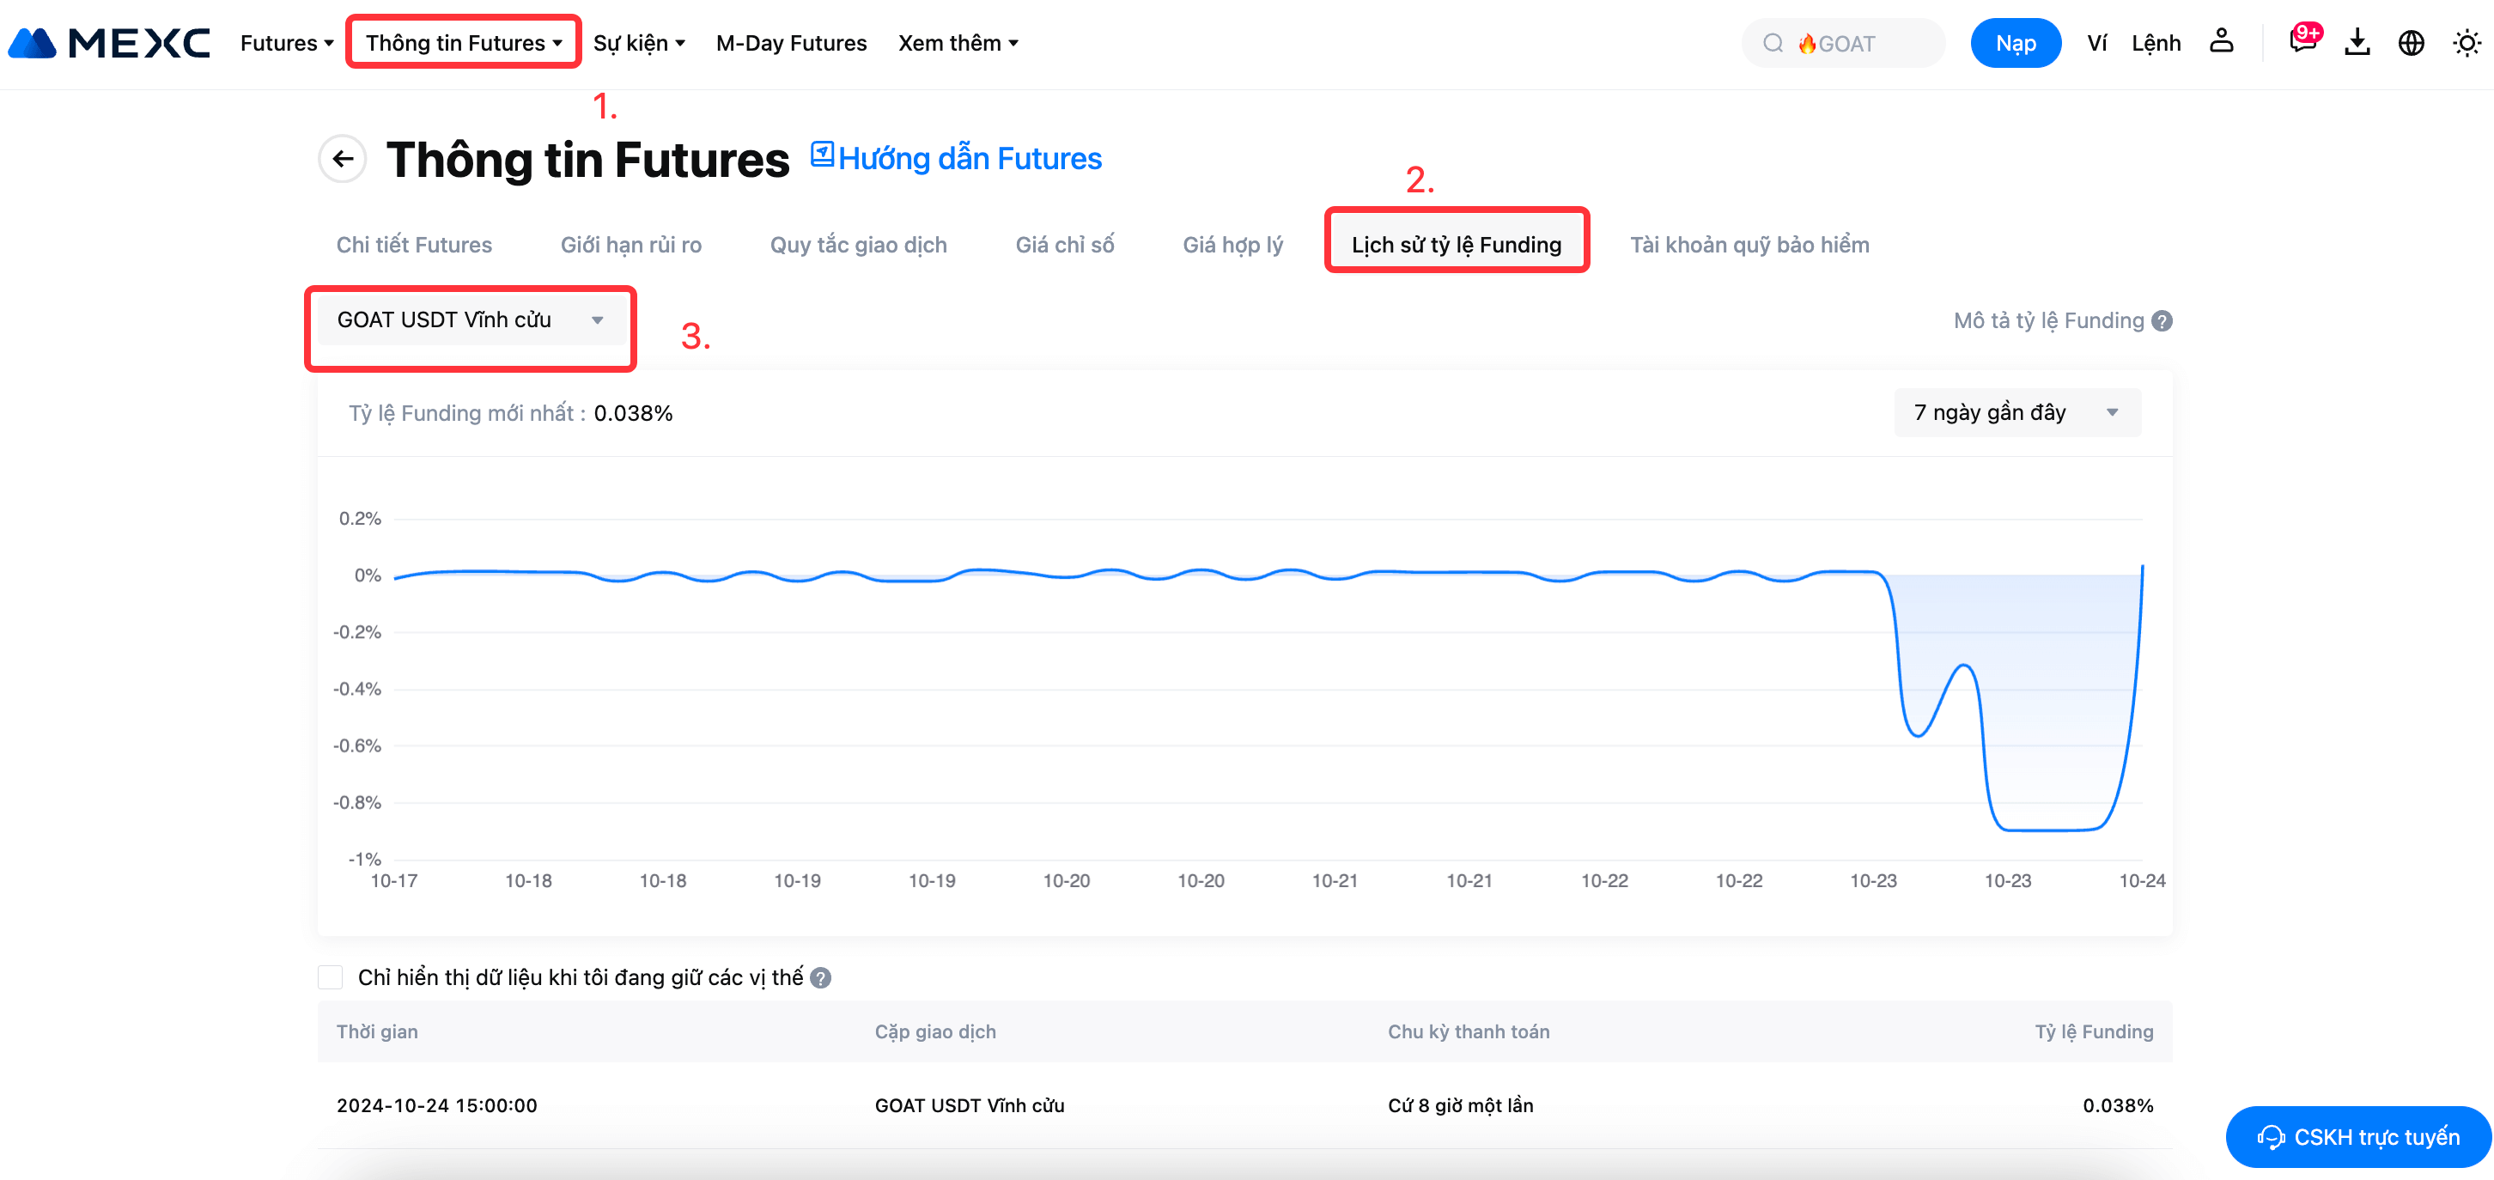Click question mark icon next to position checkbox
The image size is (2494, 1180).
[x=820, y=977]
